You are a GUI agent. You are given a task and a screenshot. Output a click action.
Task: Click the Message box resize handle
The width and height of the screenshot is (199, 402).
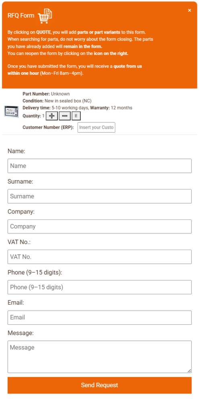(x=189, y=371)
